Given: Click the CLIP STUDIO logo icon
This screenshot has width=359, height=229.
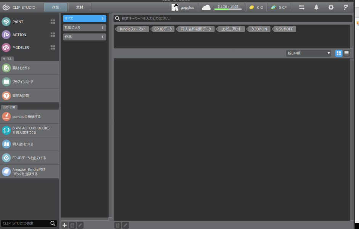Looking at the screenshot, I should [6, 7].
